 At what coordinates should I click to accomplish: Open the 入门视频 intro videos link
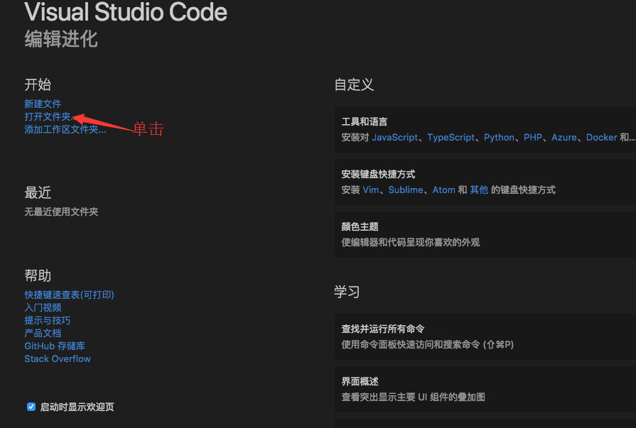(44, 307)
